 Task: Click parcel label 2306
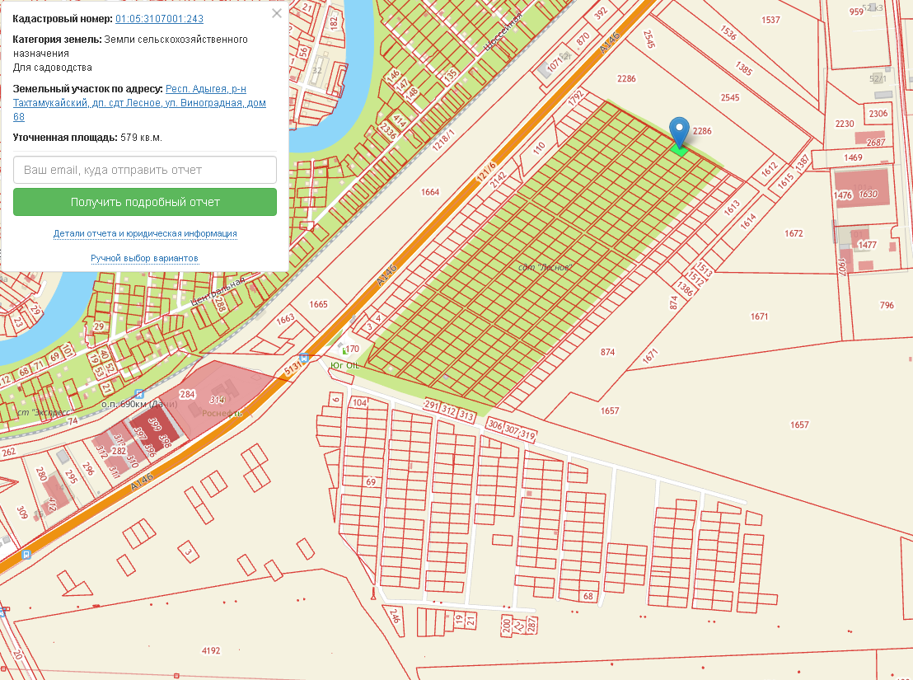(878, 114)
